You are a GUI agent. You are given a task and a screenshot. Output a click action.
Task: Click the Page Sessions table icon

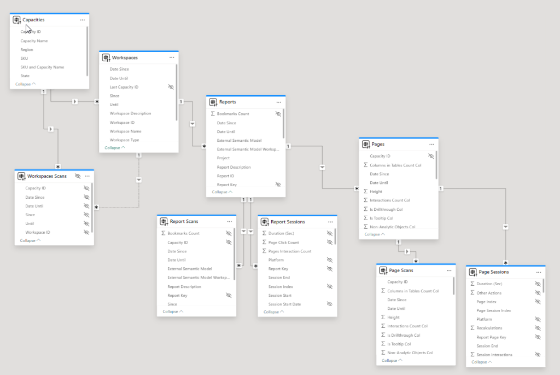pyautogui.click(x=473, y=272)
